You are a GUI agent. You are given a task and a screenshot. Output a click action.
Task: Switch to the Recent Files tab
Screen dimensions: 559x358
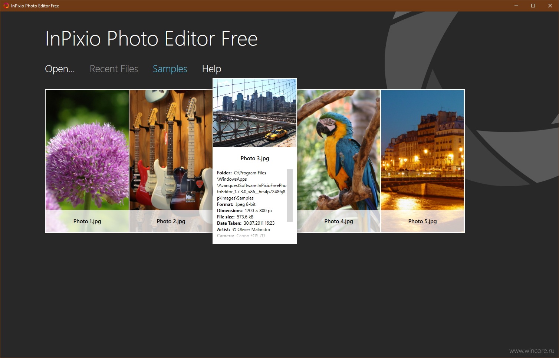pos(114,69)
